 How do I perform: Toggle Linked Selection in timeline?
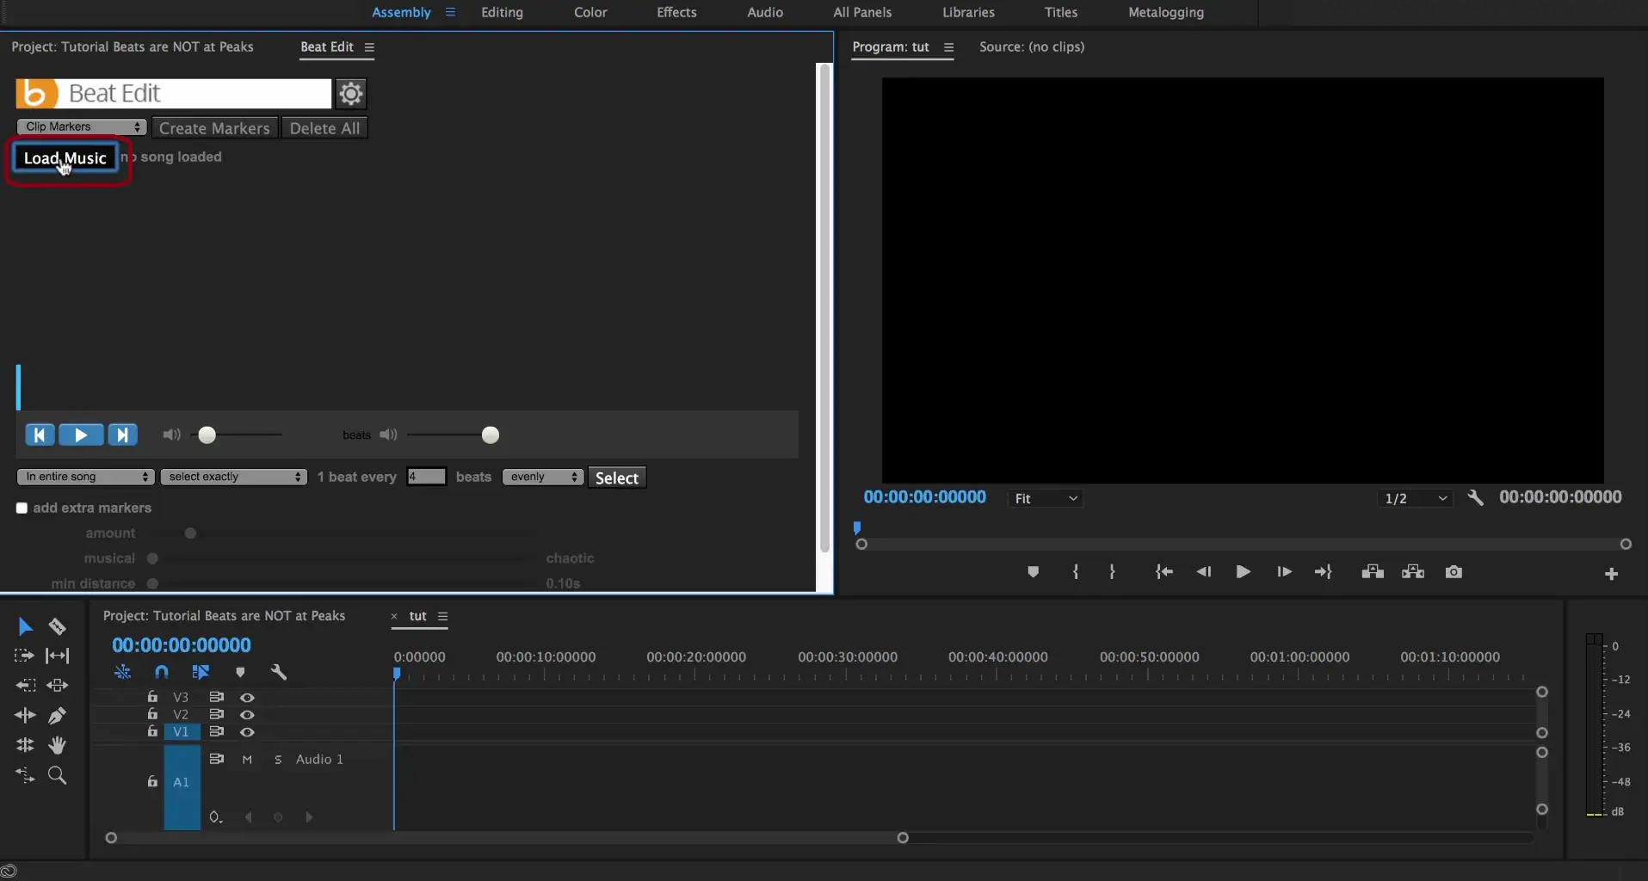(201, 672)
